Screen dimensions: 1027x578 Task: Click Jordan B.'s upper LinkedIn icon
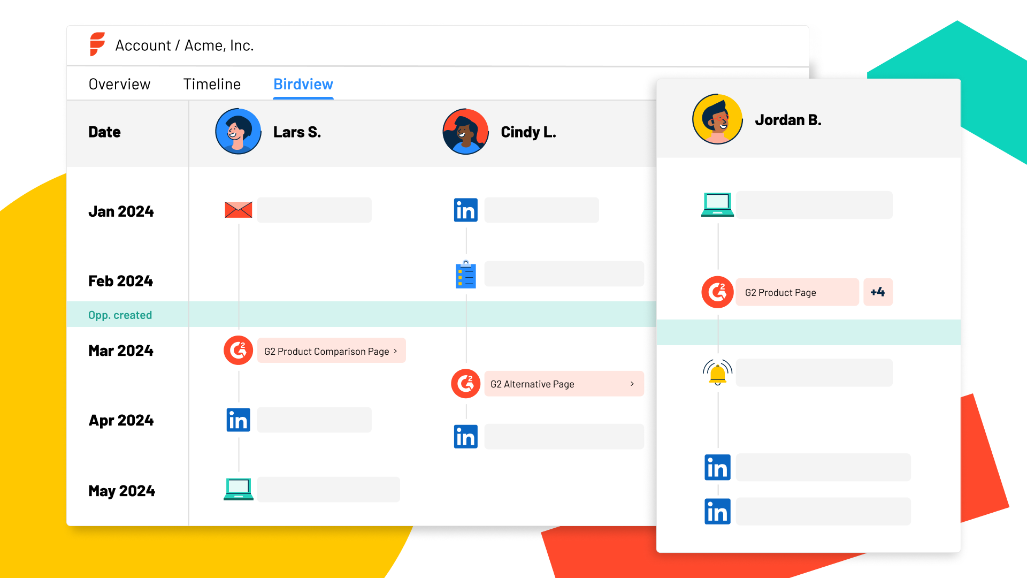[x=717, y=468]
